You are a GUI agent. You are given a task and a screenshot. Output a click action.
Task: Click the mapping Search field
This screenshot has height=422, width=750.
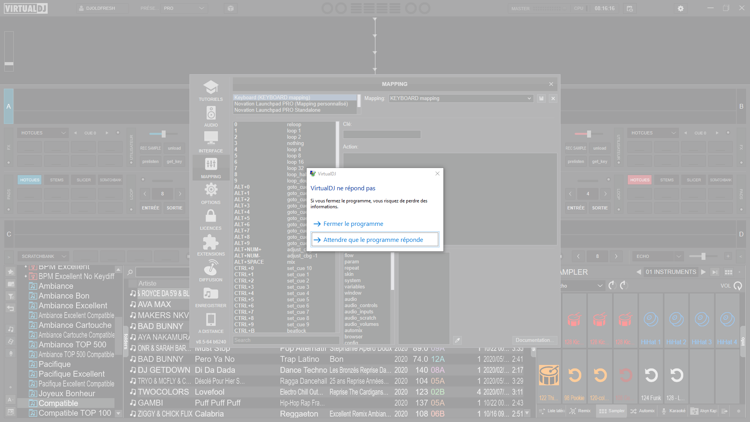click(286, 340)
